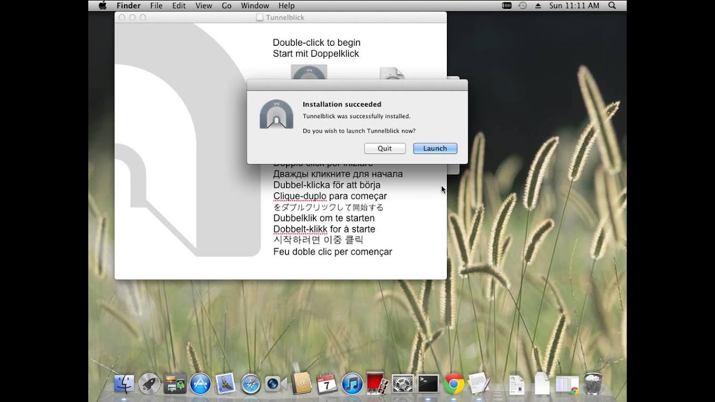Click the eject icon in the menu bar

point(538,6)
